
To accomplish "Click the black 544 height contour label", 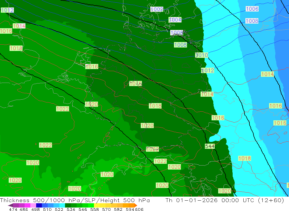I will [x=210, y=146].
